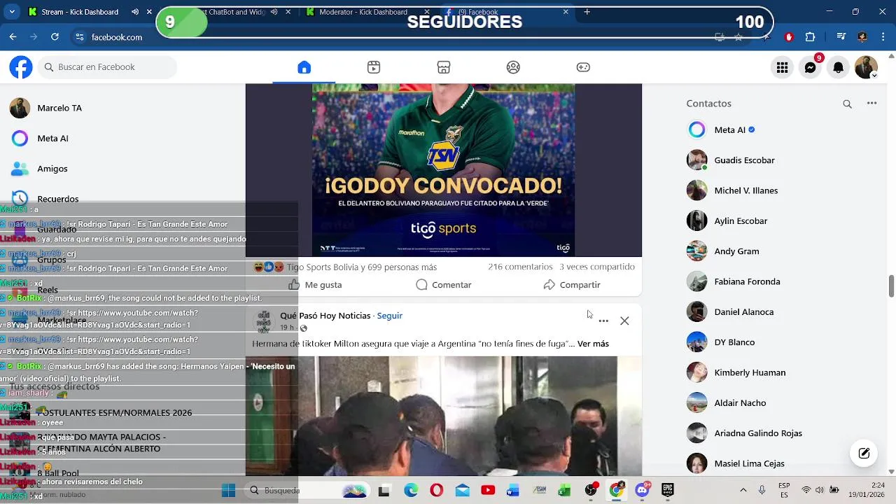Open Microsoft Edge from taskbar

tap(410, 491)
